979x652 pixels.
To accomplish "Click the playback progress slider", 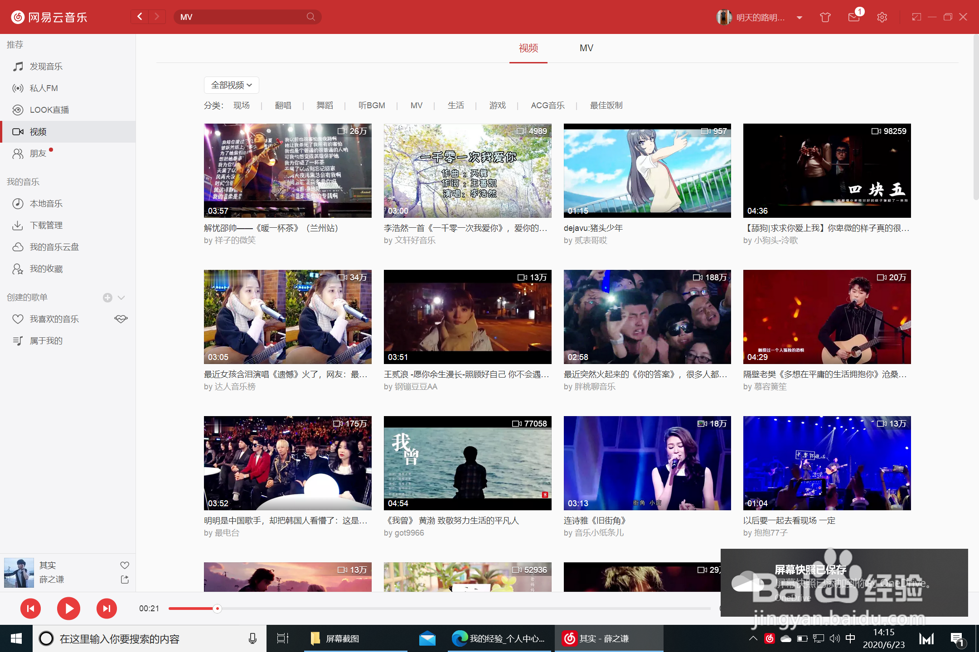I will 218,609.
